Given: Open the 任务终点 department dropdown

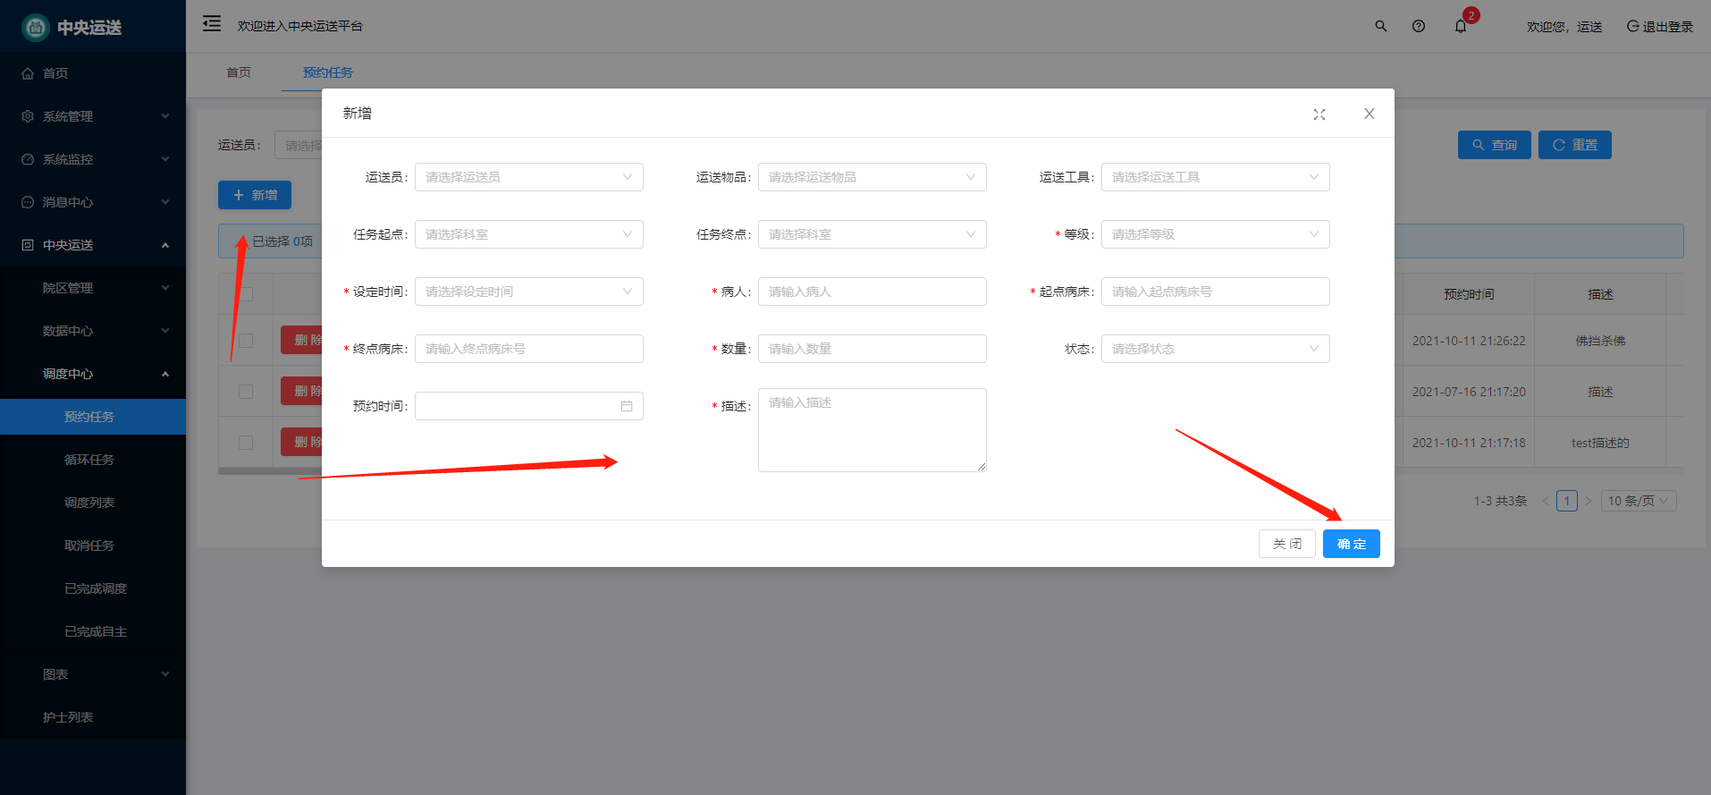Looking at the screenshot, I should (x=872, y=234).
